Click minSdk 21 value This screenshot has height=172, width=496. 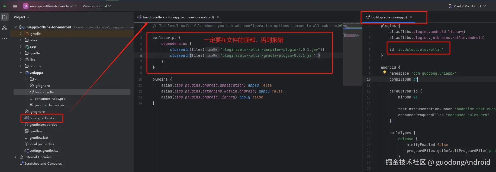pyautogui.click(x=415, y=97)
